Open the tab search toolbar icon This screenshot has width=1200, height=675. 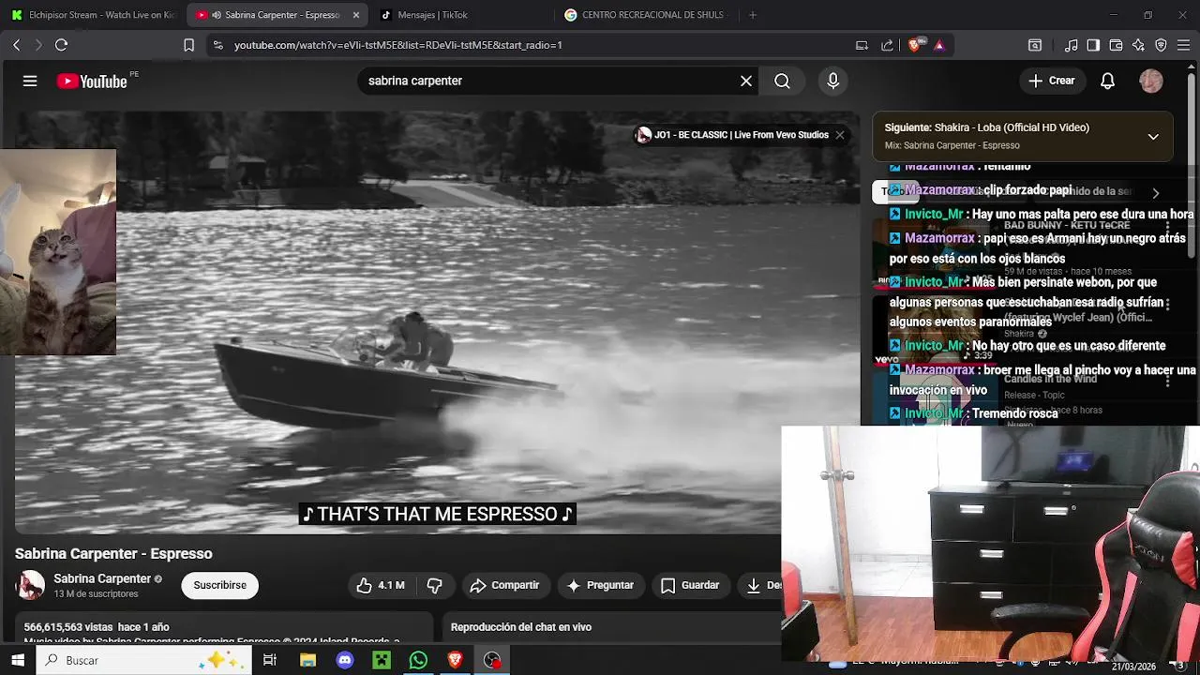click(x=1035, y=45)
